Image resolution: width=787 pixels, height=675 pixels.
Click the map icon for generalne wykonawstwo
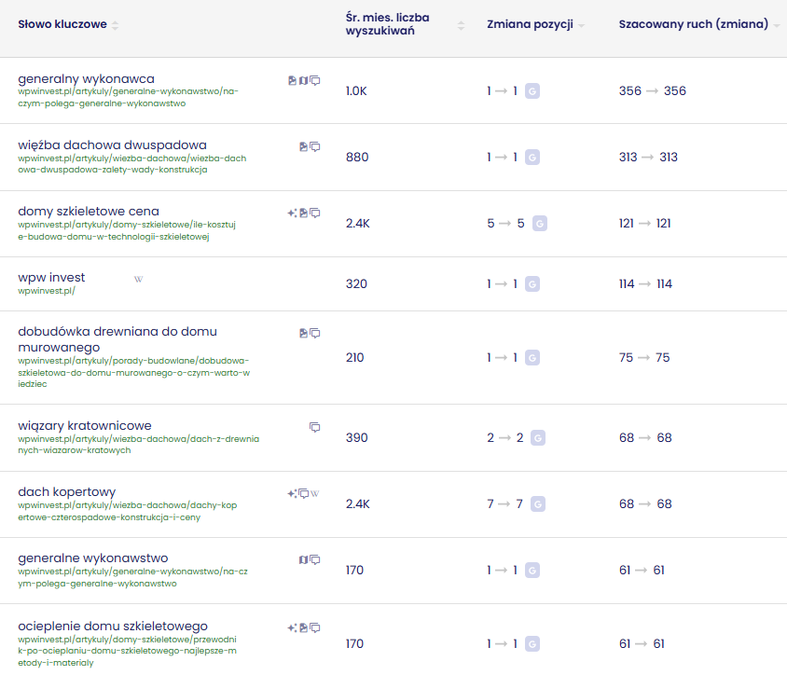tap(303, 559)
